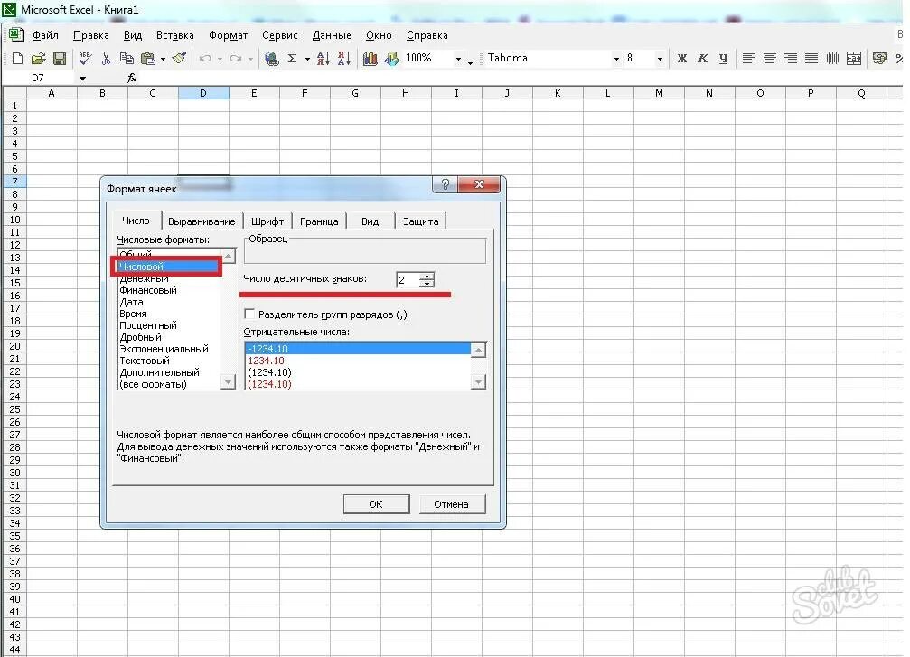
Task: Paste from clipboard icon
Action: [148, 58]
